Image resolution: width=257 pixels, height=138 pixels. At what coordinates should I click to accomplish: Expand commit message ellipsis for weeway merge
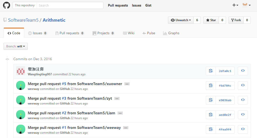tap(126, 128)
